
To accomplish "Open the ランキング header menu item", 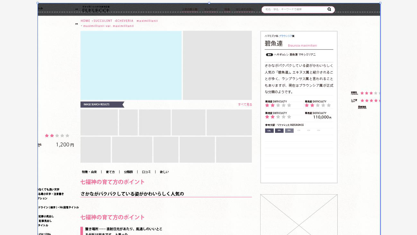I will coord(210,10).
